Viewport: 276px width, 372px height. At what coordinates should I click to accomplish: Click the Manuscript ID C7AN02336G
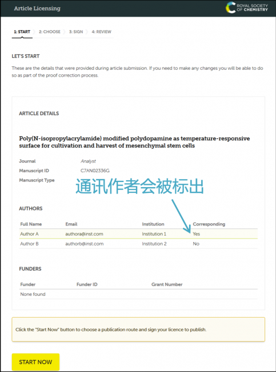point(95,171)
